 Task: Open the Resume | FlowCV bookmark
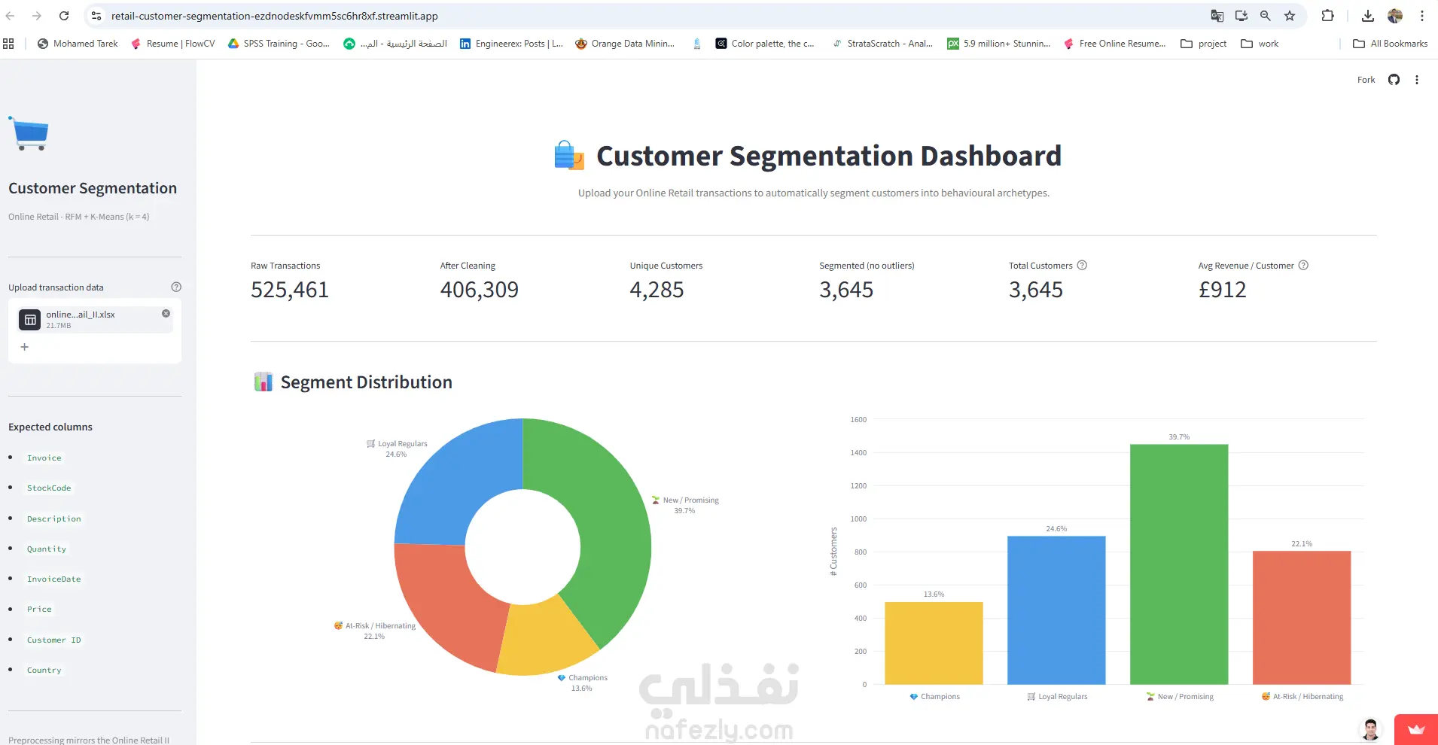point(172,44)
